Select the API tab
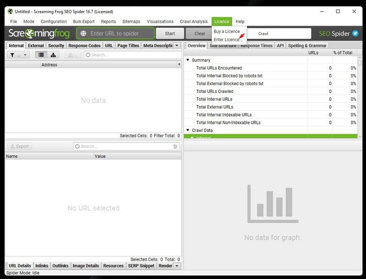 [280, 45]
